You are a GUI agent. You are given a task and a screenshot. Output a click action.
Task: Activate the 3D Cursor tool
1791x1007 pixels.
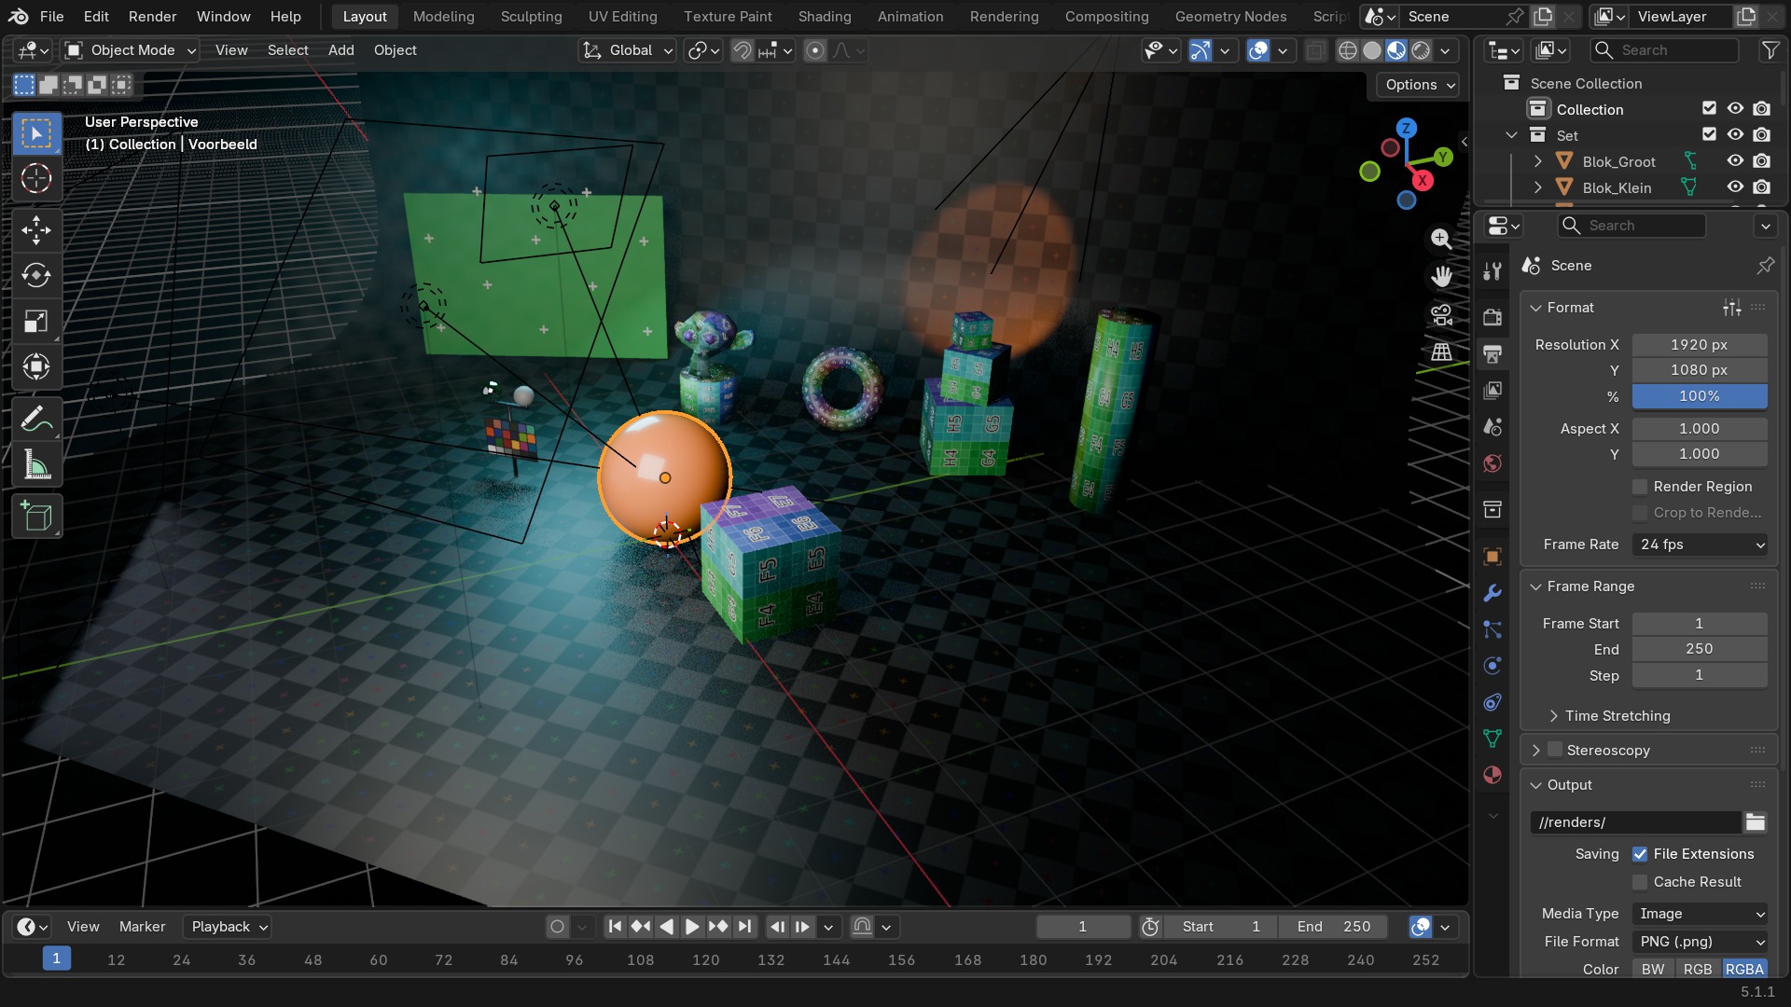coord(36,178)
